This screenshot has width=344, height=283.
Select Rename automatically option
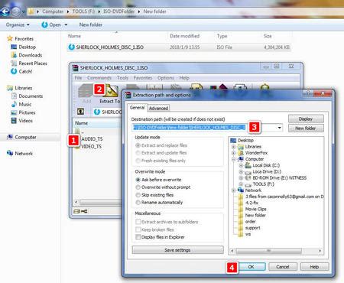tap(159, 203)
